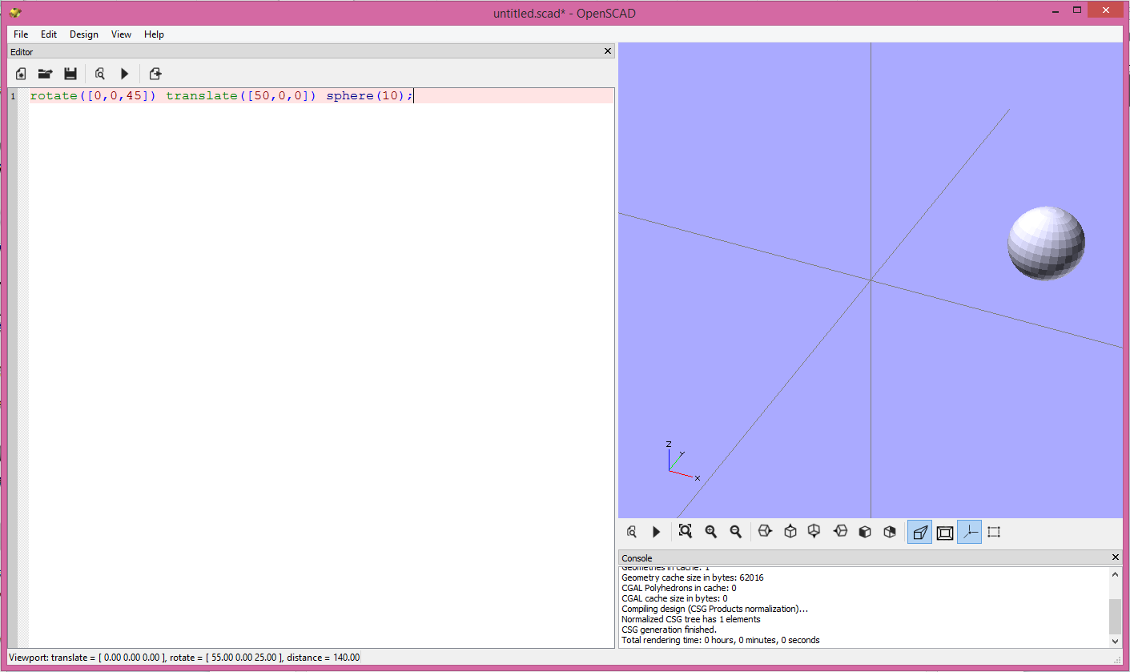Close the Console panel

pyautogui.click(x=1115, y=557)
